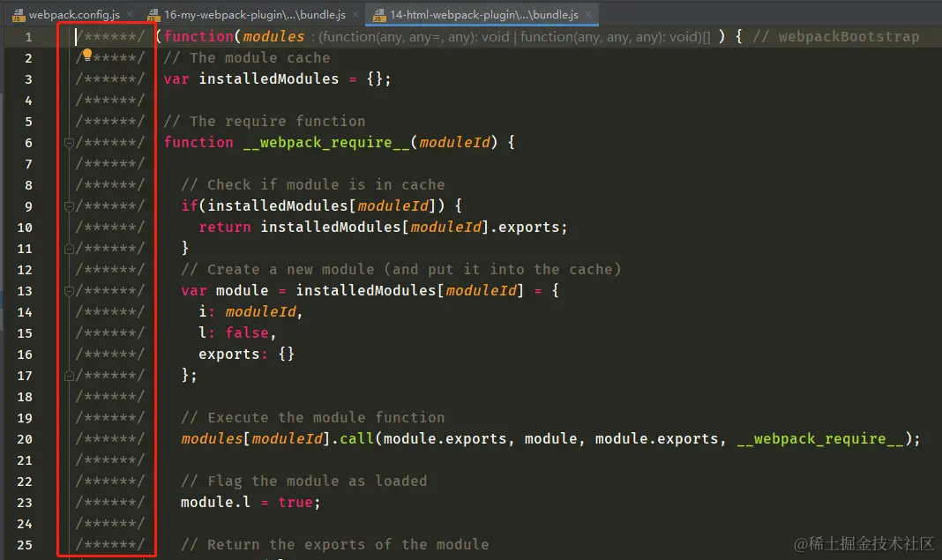
Task: Close the 14-html-webpack-plugin bundle.js tab
Action: point(589,14)
